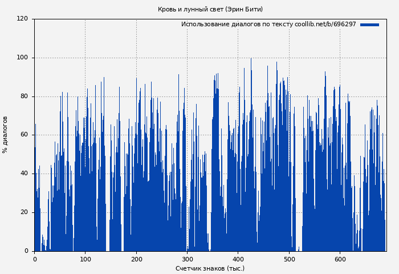
Task: Click the chart title 'Кровь и лунный свет'
Action: tap(210, 10)
